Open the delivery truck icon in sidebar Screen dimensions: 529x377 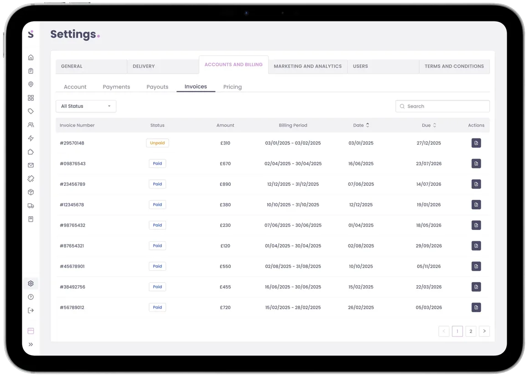[x=31, y=206]
